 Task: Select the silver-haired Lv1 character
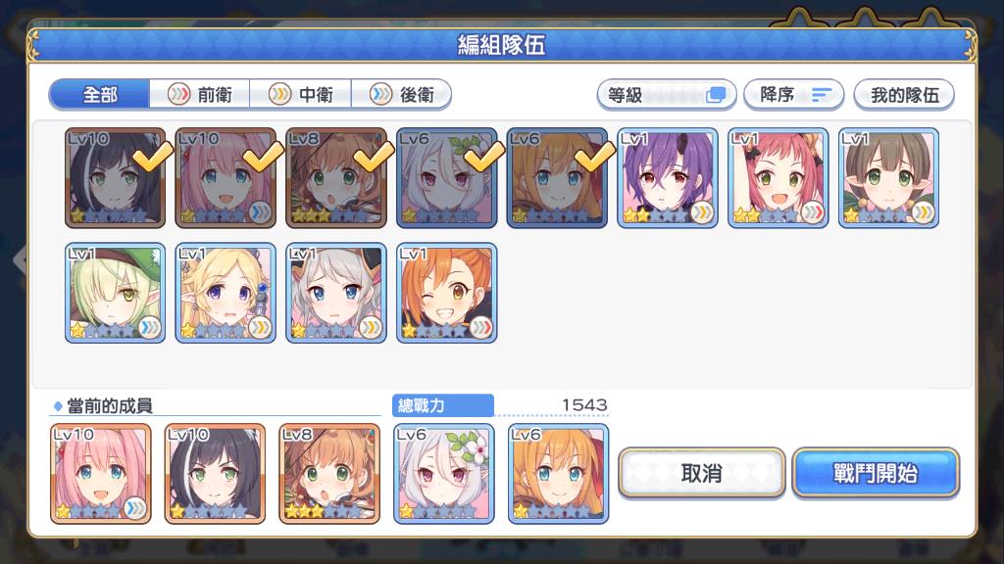pyautogui.click(x=336, y=293)
